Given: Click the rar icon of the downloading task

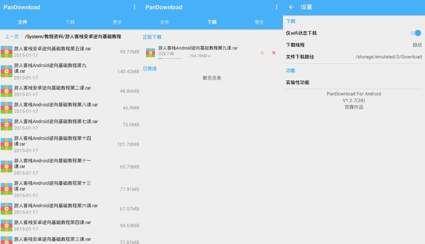Looking at the screenshot, I should (x=150, y=52).
